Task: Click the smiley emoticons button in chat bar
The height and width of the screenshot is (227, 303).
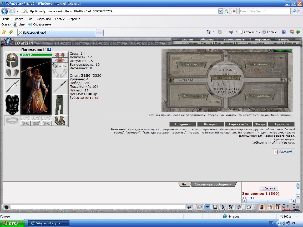Action: [x=249, y=207]
